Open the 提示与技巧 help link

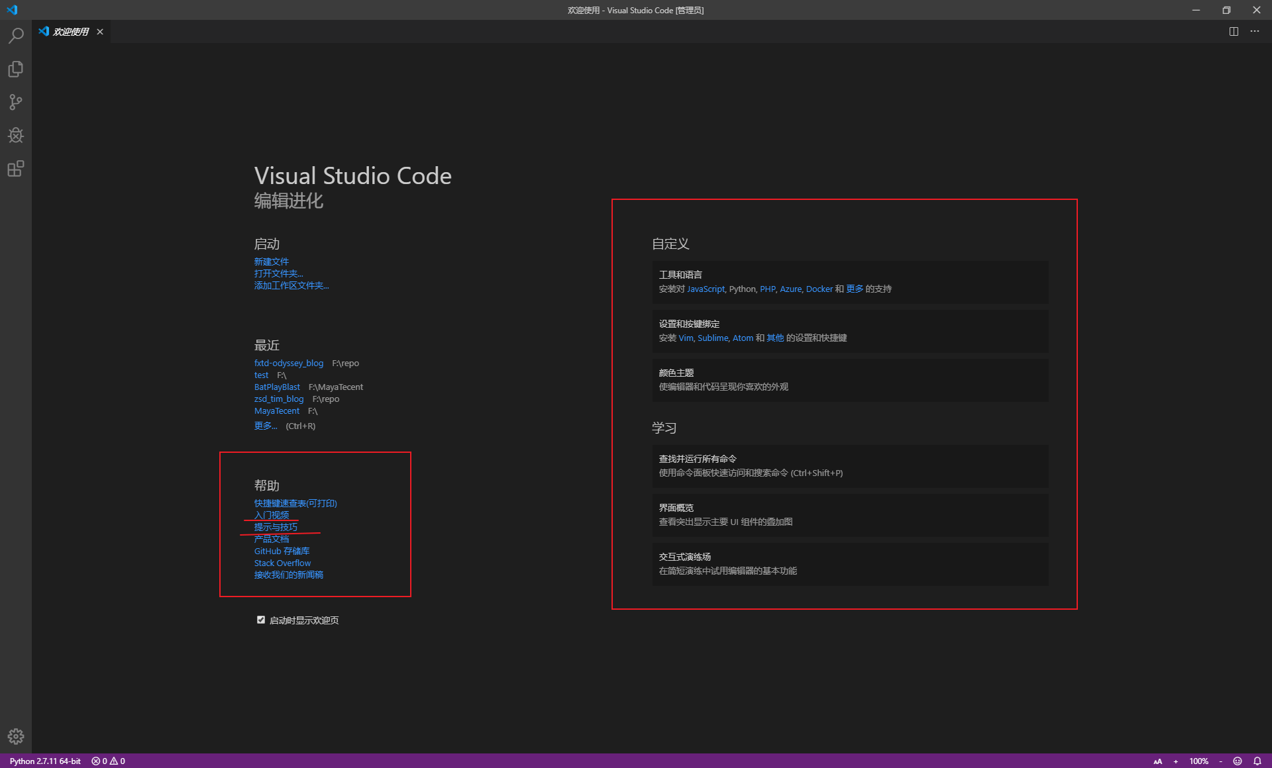276,527
